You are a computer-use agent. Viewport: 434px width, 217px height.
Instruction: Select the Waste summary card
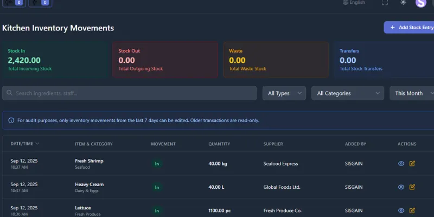click(x=276, y=60)
